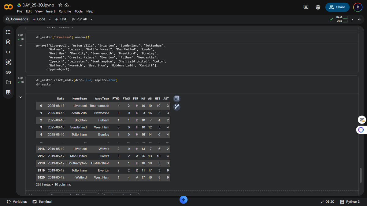Image resolution: width=367 pixels, height=206 pixels.
Task: Click the round chat assistant icon at right edge
Action: (361, 130)
